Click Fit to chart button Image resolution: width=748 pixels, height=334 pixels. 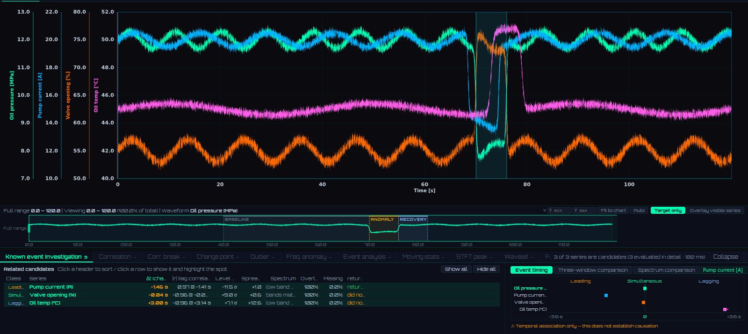(x=613, y=211)
